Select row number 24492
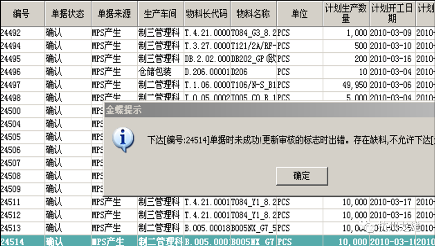Screen dimensions: 435x246 click(10, 33)
